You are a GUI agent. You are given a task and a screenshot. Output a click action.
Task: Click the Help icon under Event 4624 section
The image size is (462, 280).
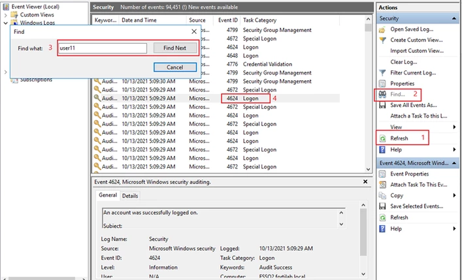pyautogui.click(x=382, y=229)
